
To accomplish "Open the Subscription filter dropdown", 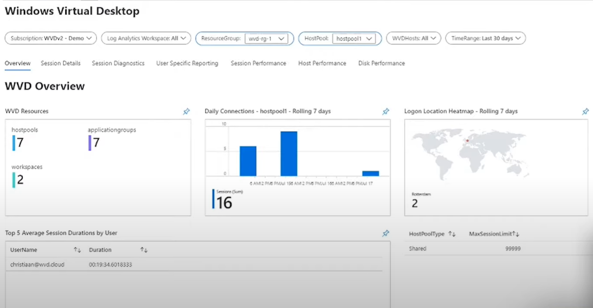I will pos(51,38).
